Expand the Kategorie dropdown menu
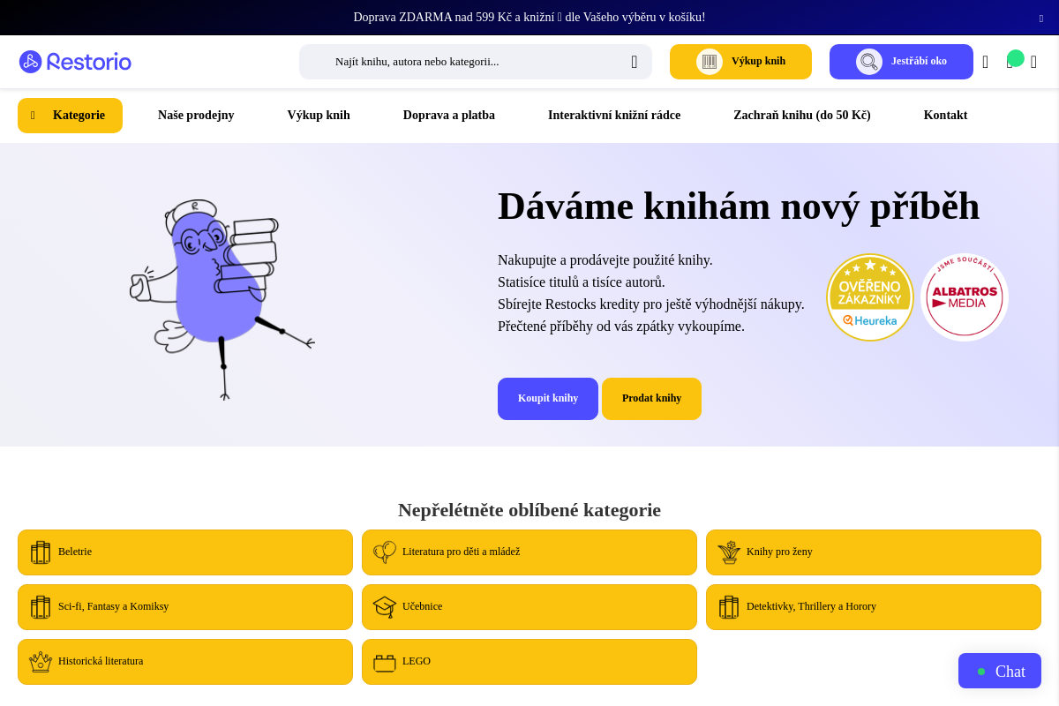 pyautogui.click(x=70, y=116)
